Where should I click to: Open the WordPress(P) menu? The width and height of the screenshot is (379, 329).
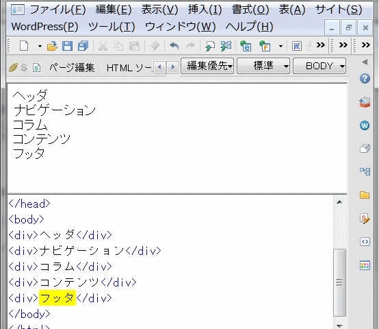tap(45, 27)
